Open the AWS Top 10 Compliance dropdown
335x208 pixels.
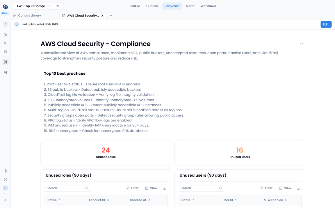34,6
